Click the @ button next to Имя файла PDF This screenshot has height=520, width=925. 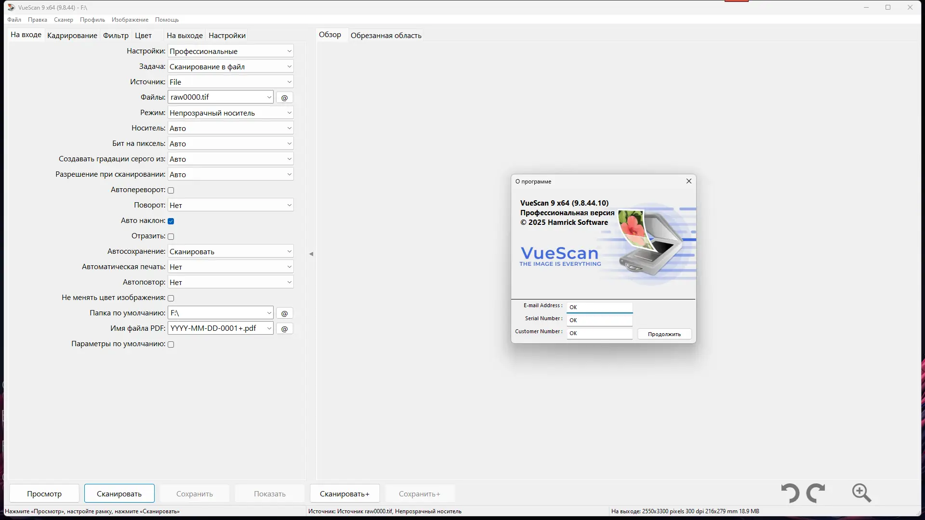[284, 329]
